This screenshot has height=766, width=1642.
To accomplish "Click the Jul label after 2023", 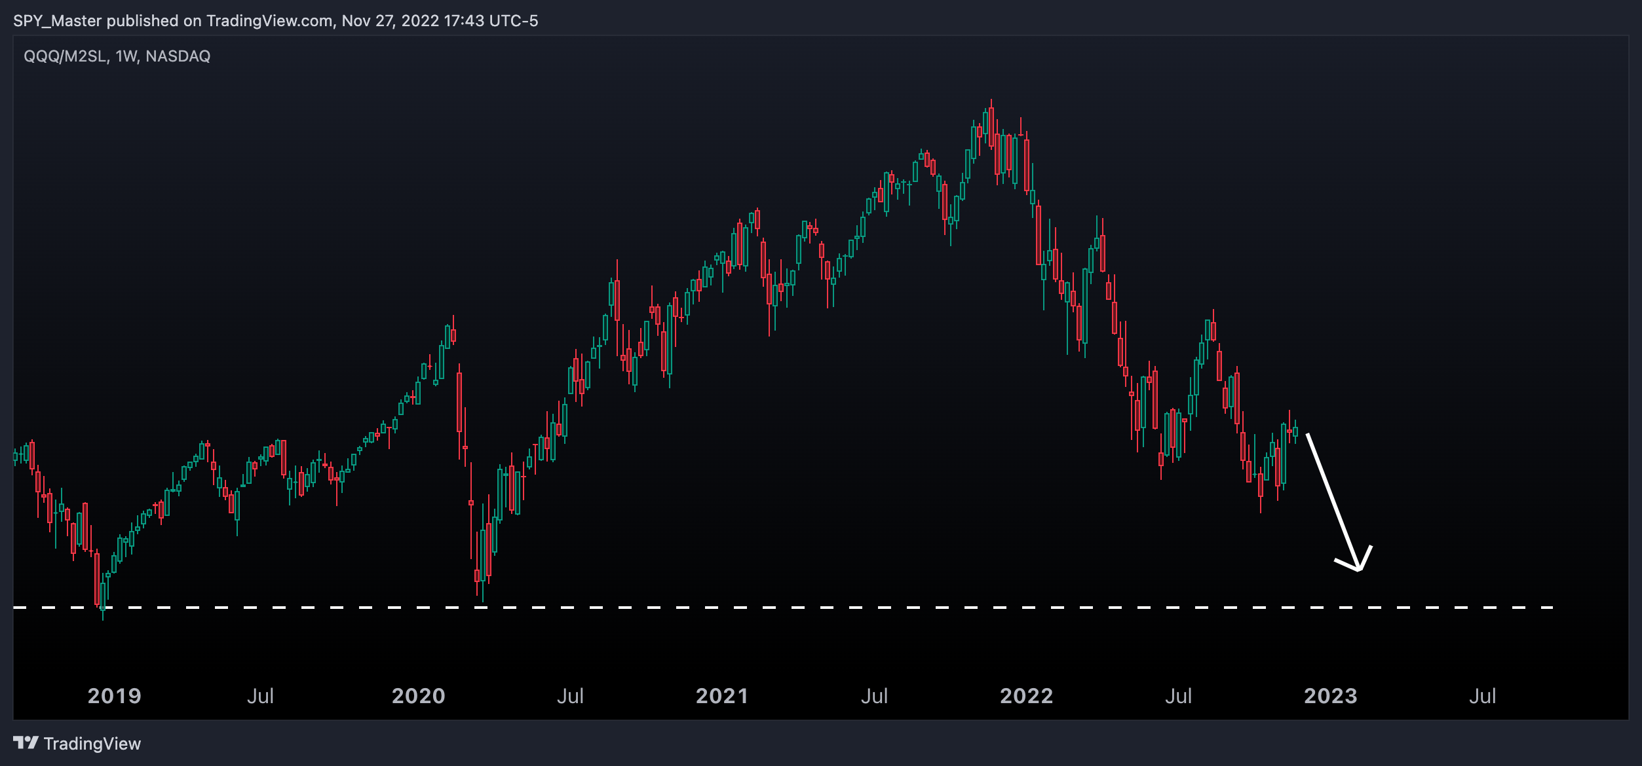I will (x=1482, y=696).
